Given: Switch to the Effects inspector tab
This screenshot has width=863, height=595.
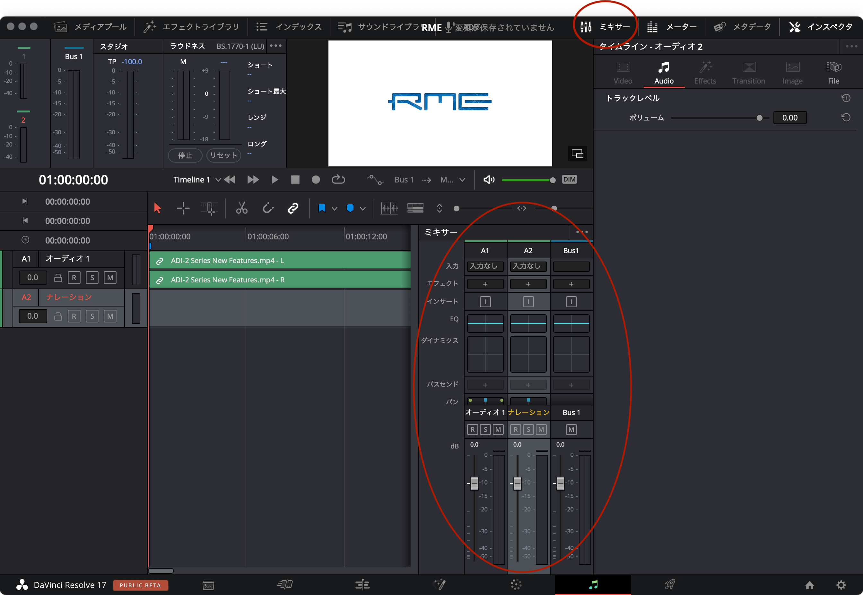Looking at the screenshot, I should coord(705,73).
